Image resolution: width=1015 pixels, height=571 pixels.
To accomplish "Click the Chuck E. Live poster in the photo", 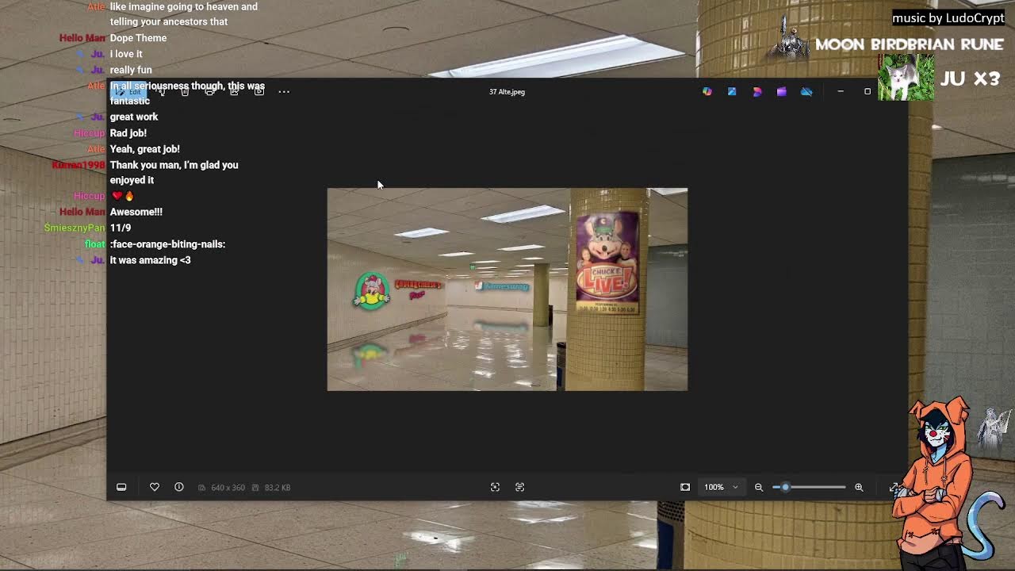I will coord(607,262).
